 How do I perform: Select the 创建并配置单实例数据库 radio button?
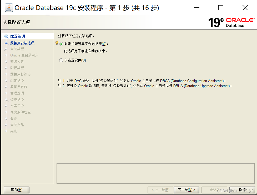point(61,44)
